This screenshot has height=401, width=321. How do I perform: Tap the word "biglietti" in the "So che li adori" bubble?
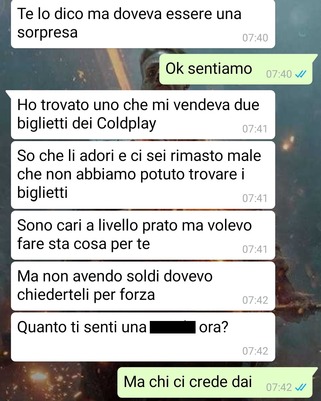43,192
